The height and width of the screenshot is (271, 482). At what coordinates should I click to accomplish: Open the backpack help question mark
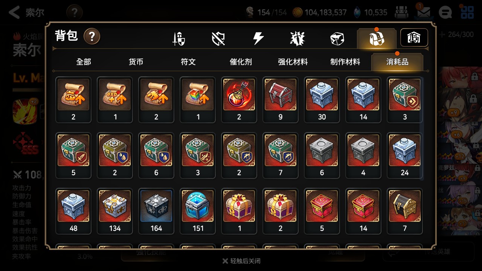[92, 37]
